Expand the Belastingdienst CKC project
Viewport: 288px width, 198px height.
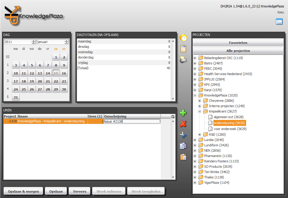click(x=195, y=58)
